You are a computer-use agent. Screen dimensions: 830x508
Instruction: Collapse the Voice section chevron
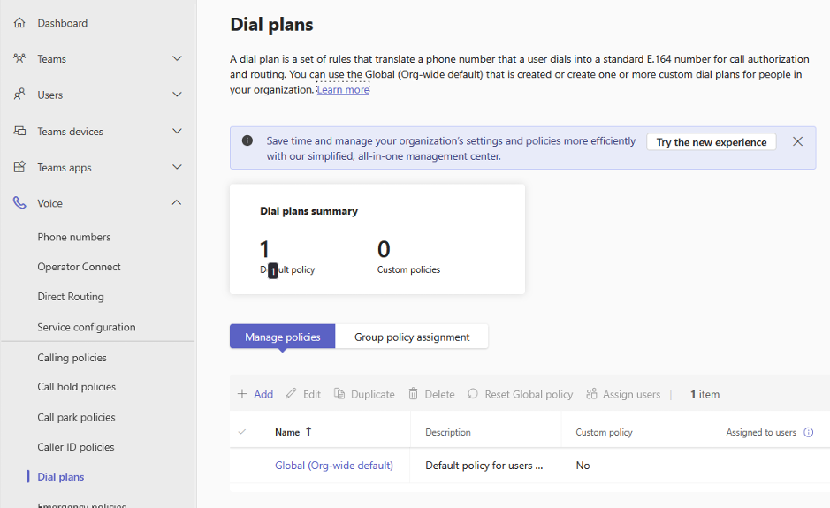177,202
